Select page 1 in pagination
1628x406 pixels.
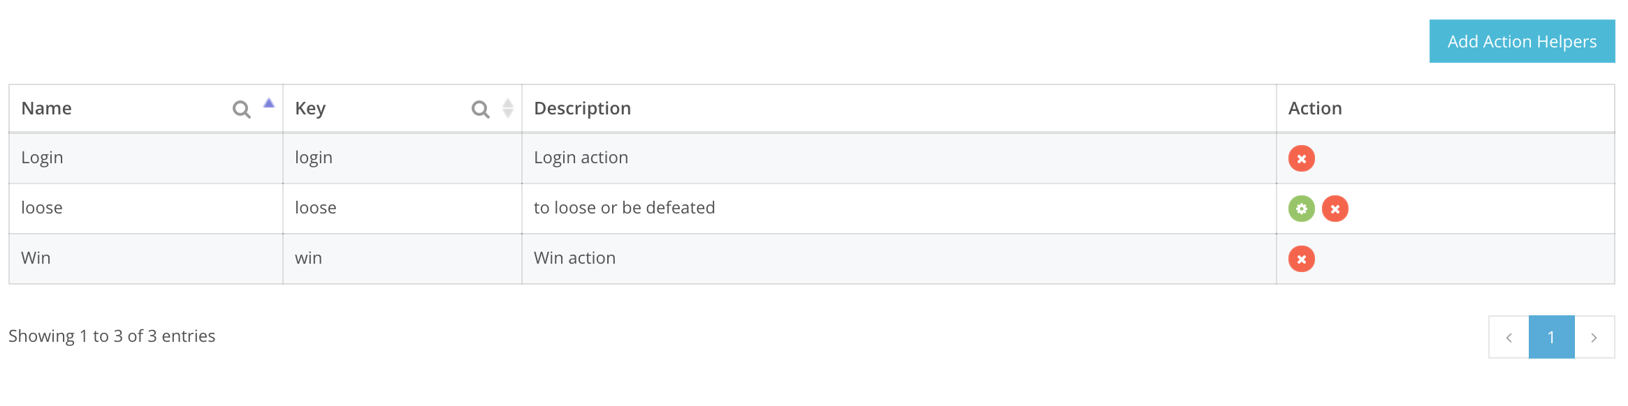[1552, 336]
